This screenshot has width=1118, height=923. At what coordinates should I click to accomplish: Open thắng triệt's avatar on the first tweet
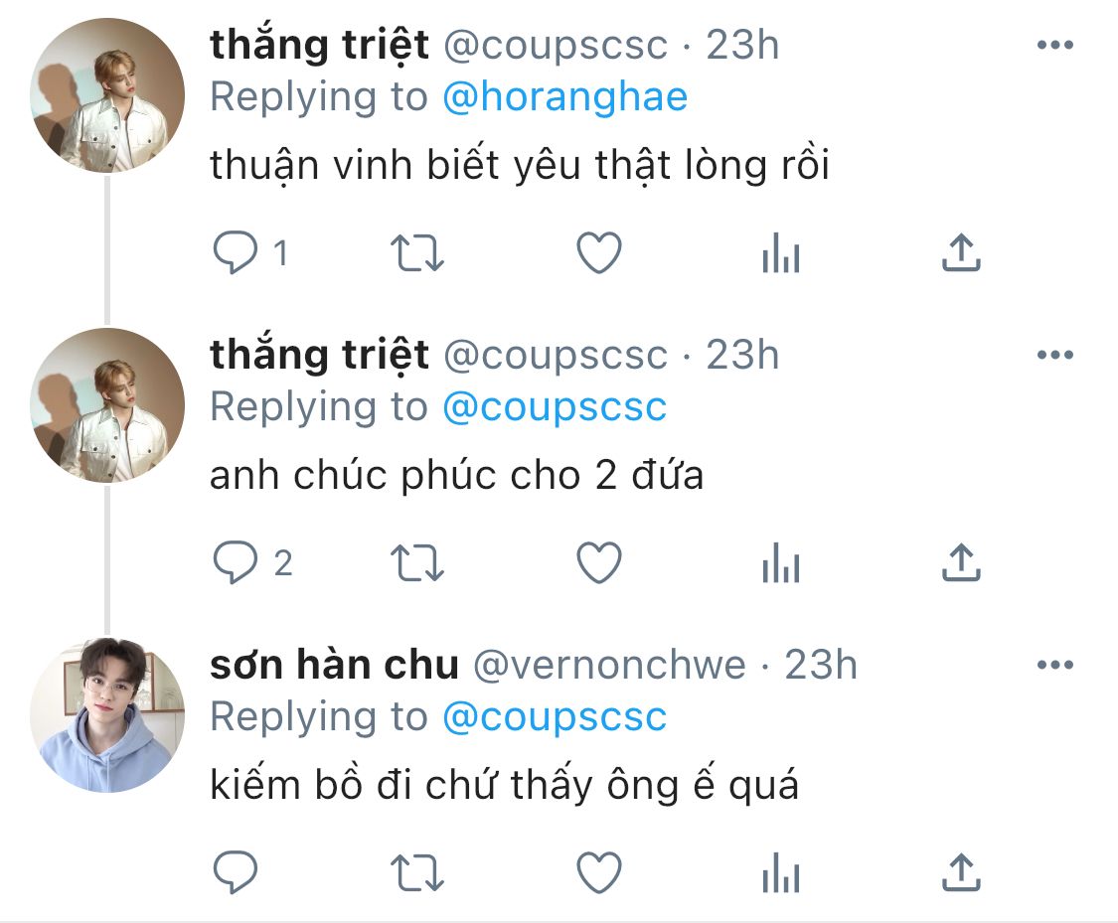pyautogui.click(x=107, y=95)
